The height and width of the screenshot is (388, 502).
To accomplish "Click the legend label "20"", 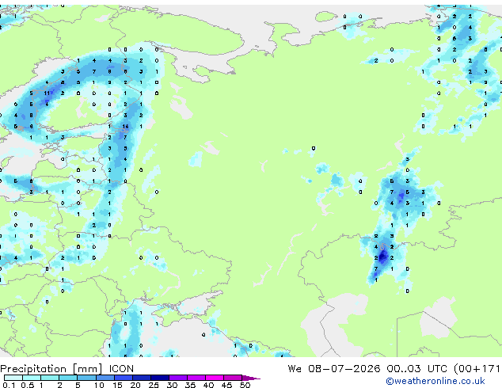I will pos(135,385).
